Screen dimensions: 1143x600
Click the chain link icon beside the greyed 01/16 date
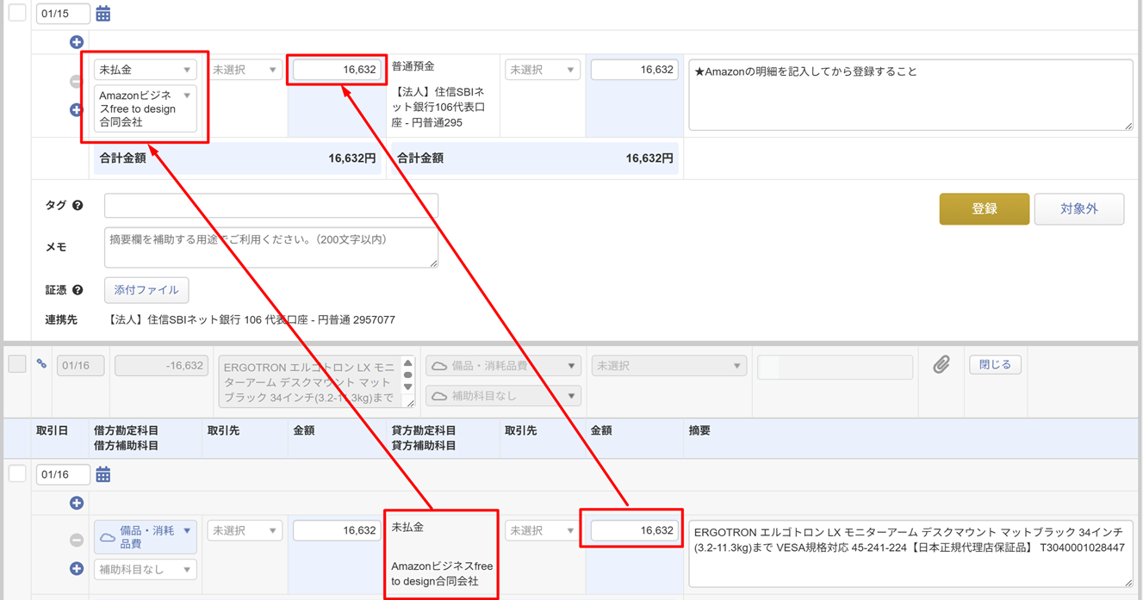[x=41, y=364]
